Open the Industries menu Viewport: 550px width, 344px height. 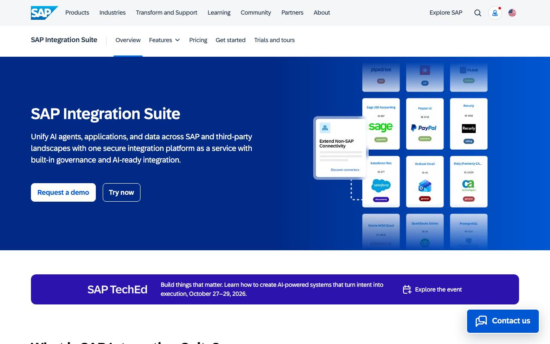pos(113,13)
